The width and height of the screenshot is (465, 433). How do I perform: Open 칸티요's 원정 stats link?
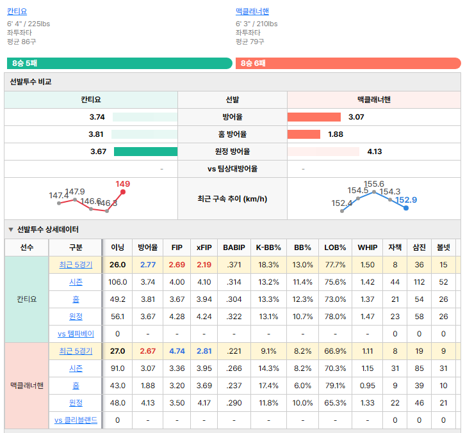click(x=76, y=317)
